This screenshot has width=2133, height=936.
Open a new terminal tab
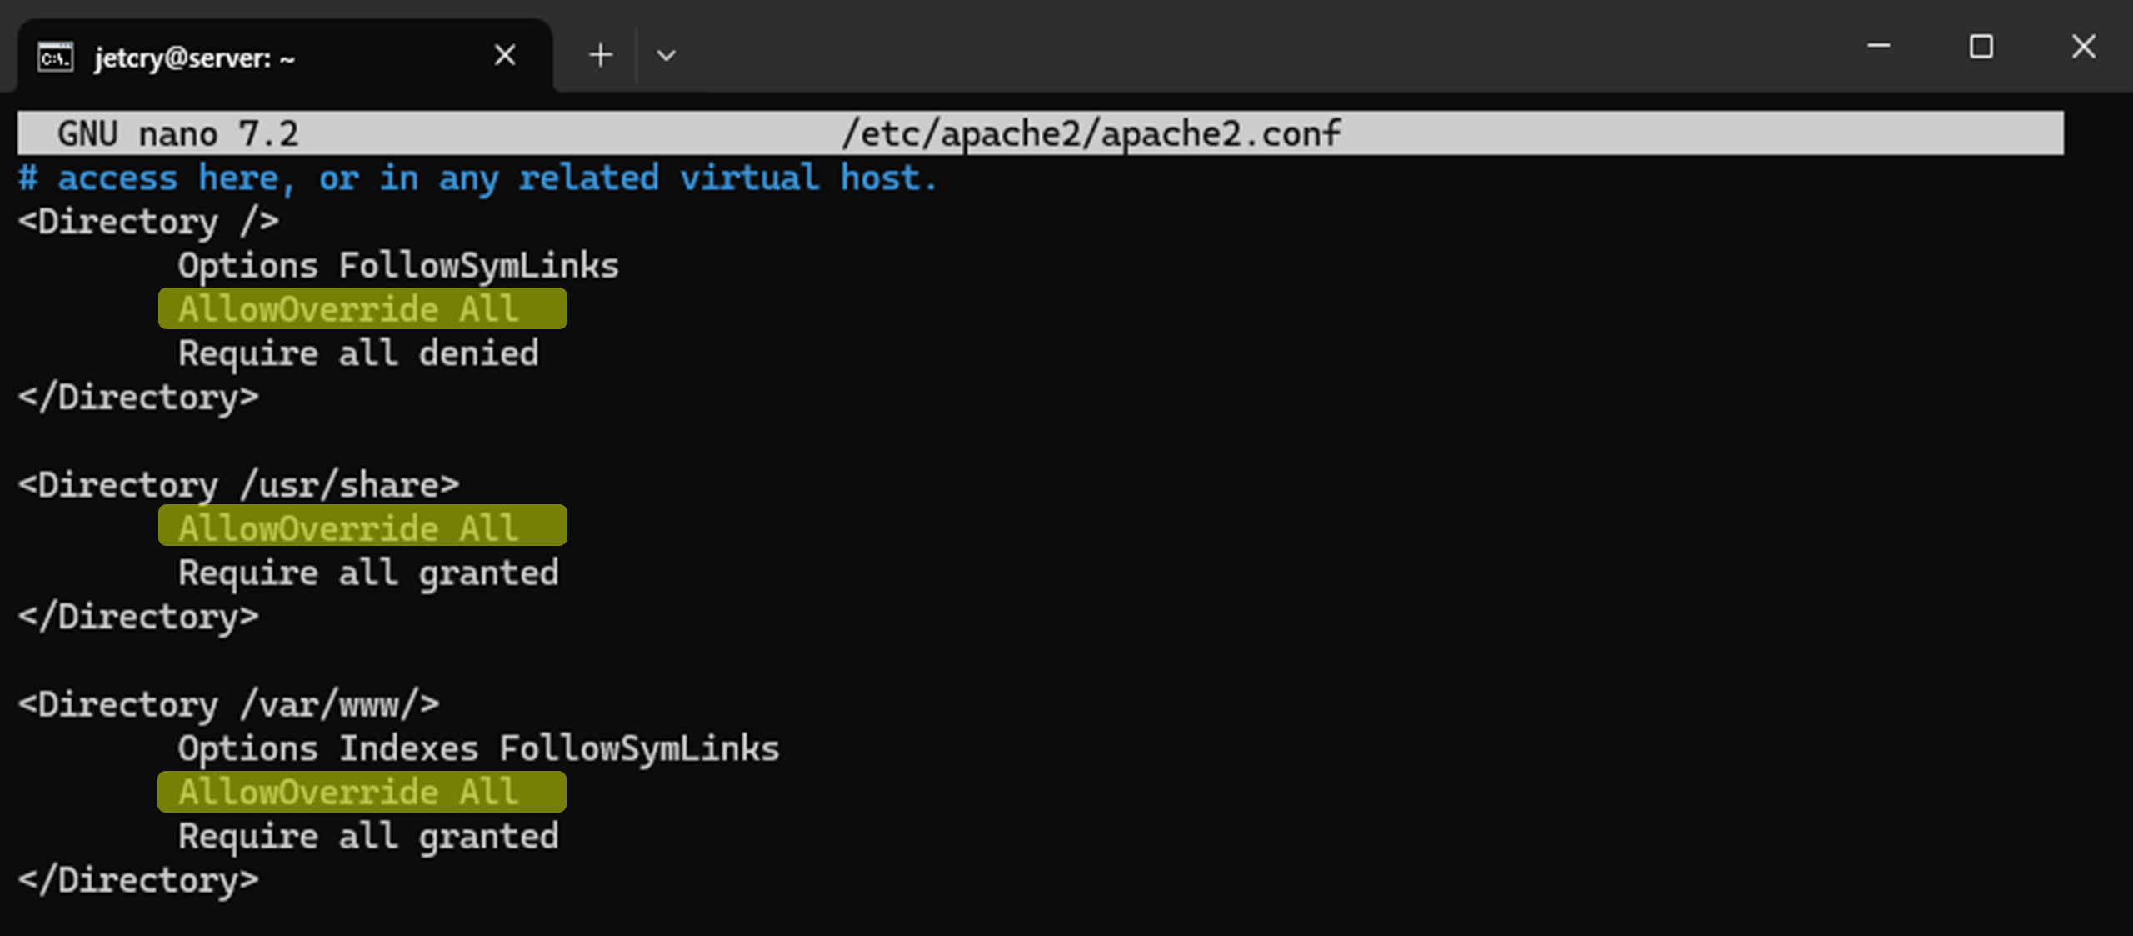(x=600, y=56)
